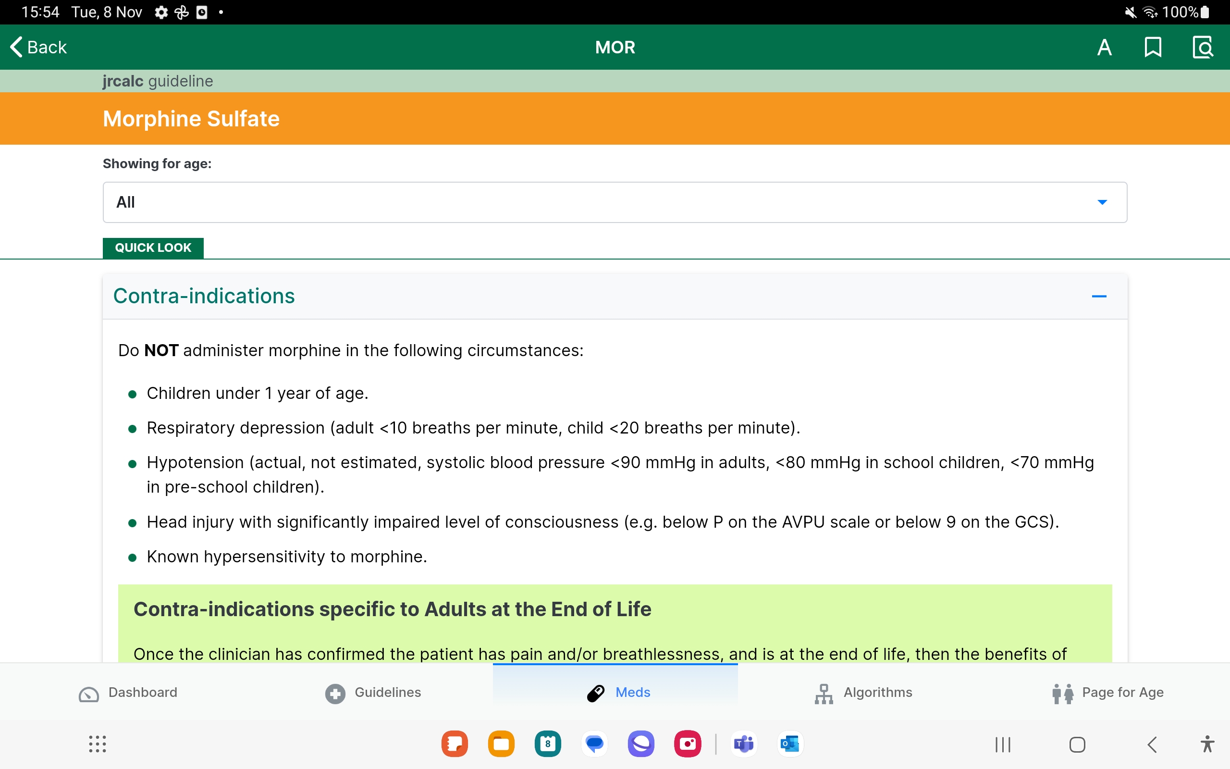Tap the Contra-indications heading text
This screenshot has width=1230, height=769.
click(x=204, y=296)
